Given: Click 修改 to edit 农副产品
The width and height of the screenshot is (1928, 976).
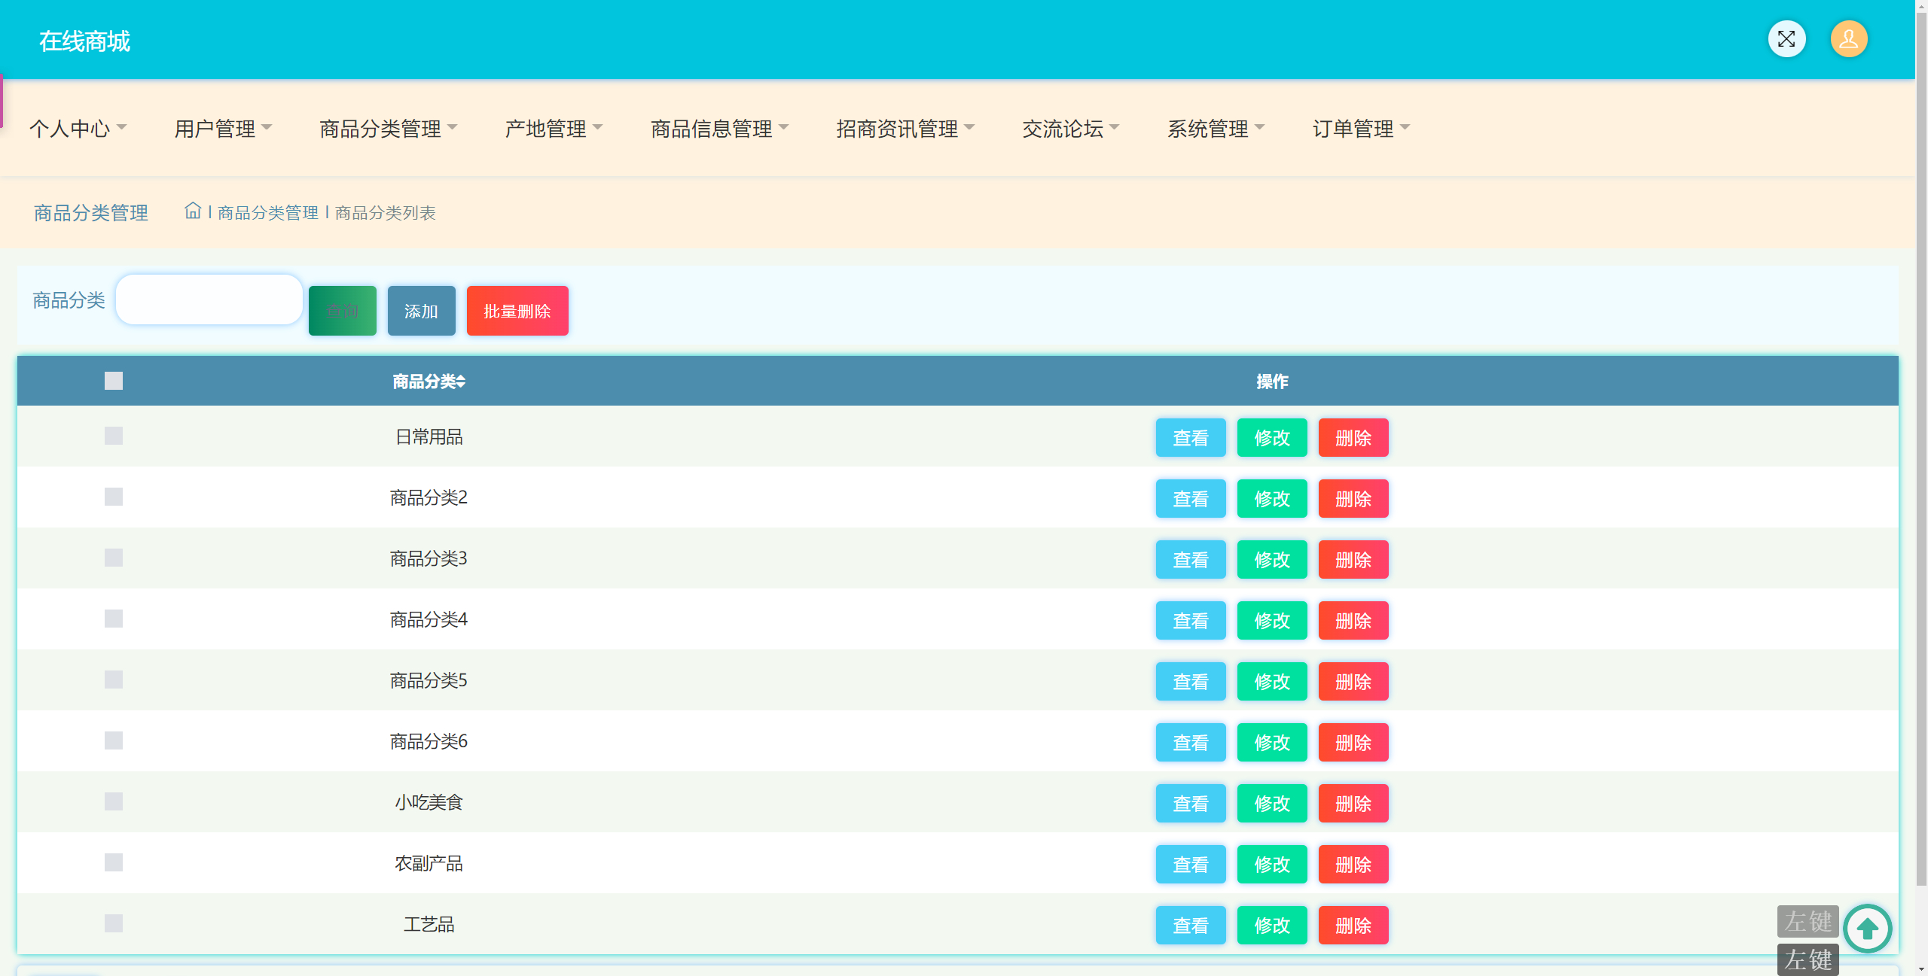Looking at the screenshot, I should click(1272, 864).
